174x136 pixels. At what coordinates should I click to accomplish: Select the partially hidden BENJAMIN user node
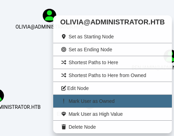[x=173, y=56]
